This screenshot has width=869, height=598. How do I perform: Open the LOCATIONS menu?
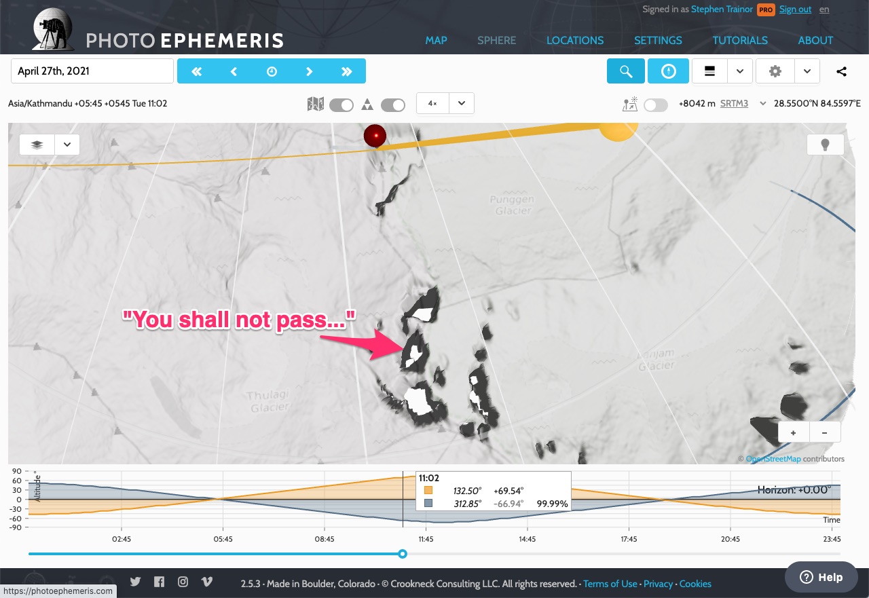pyautogui.click(x=575, y=40)
